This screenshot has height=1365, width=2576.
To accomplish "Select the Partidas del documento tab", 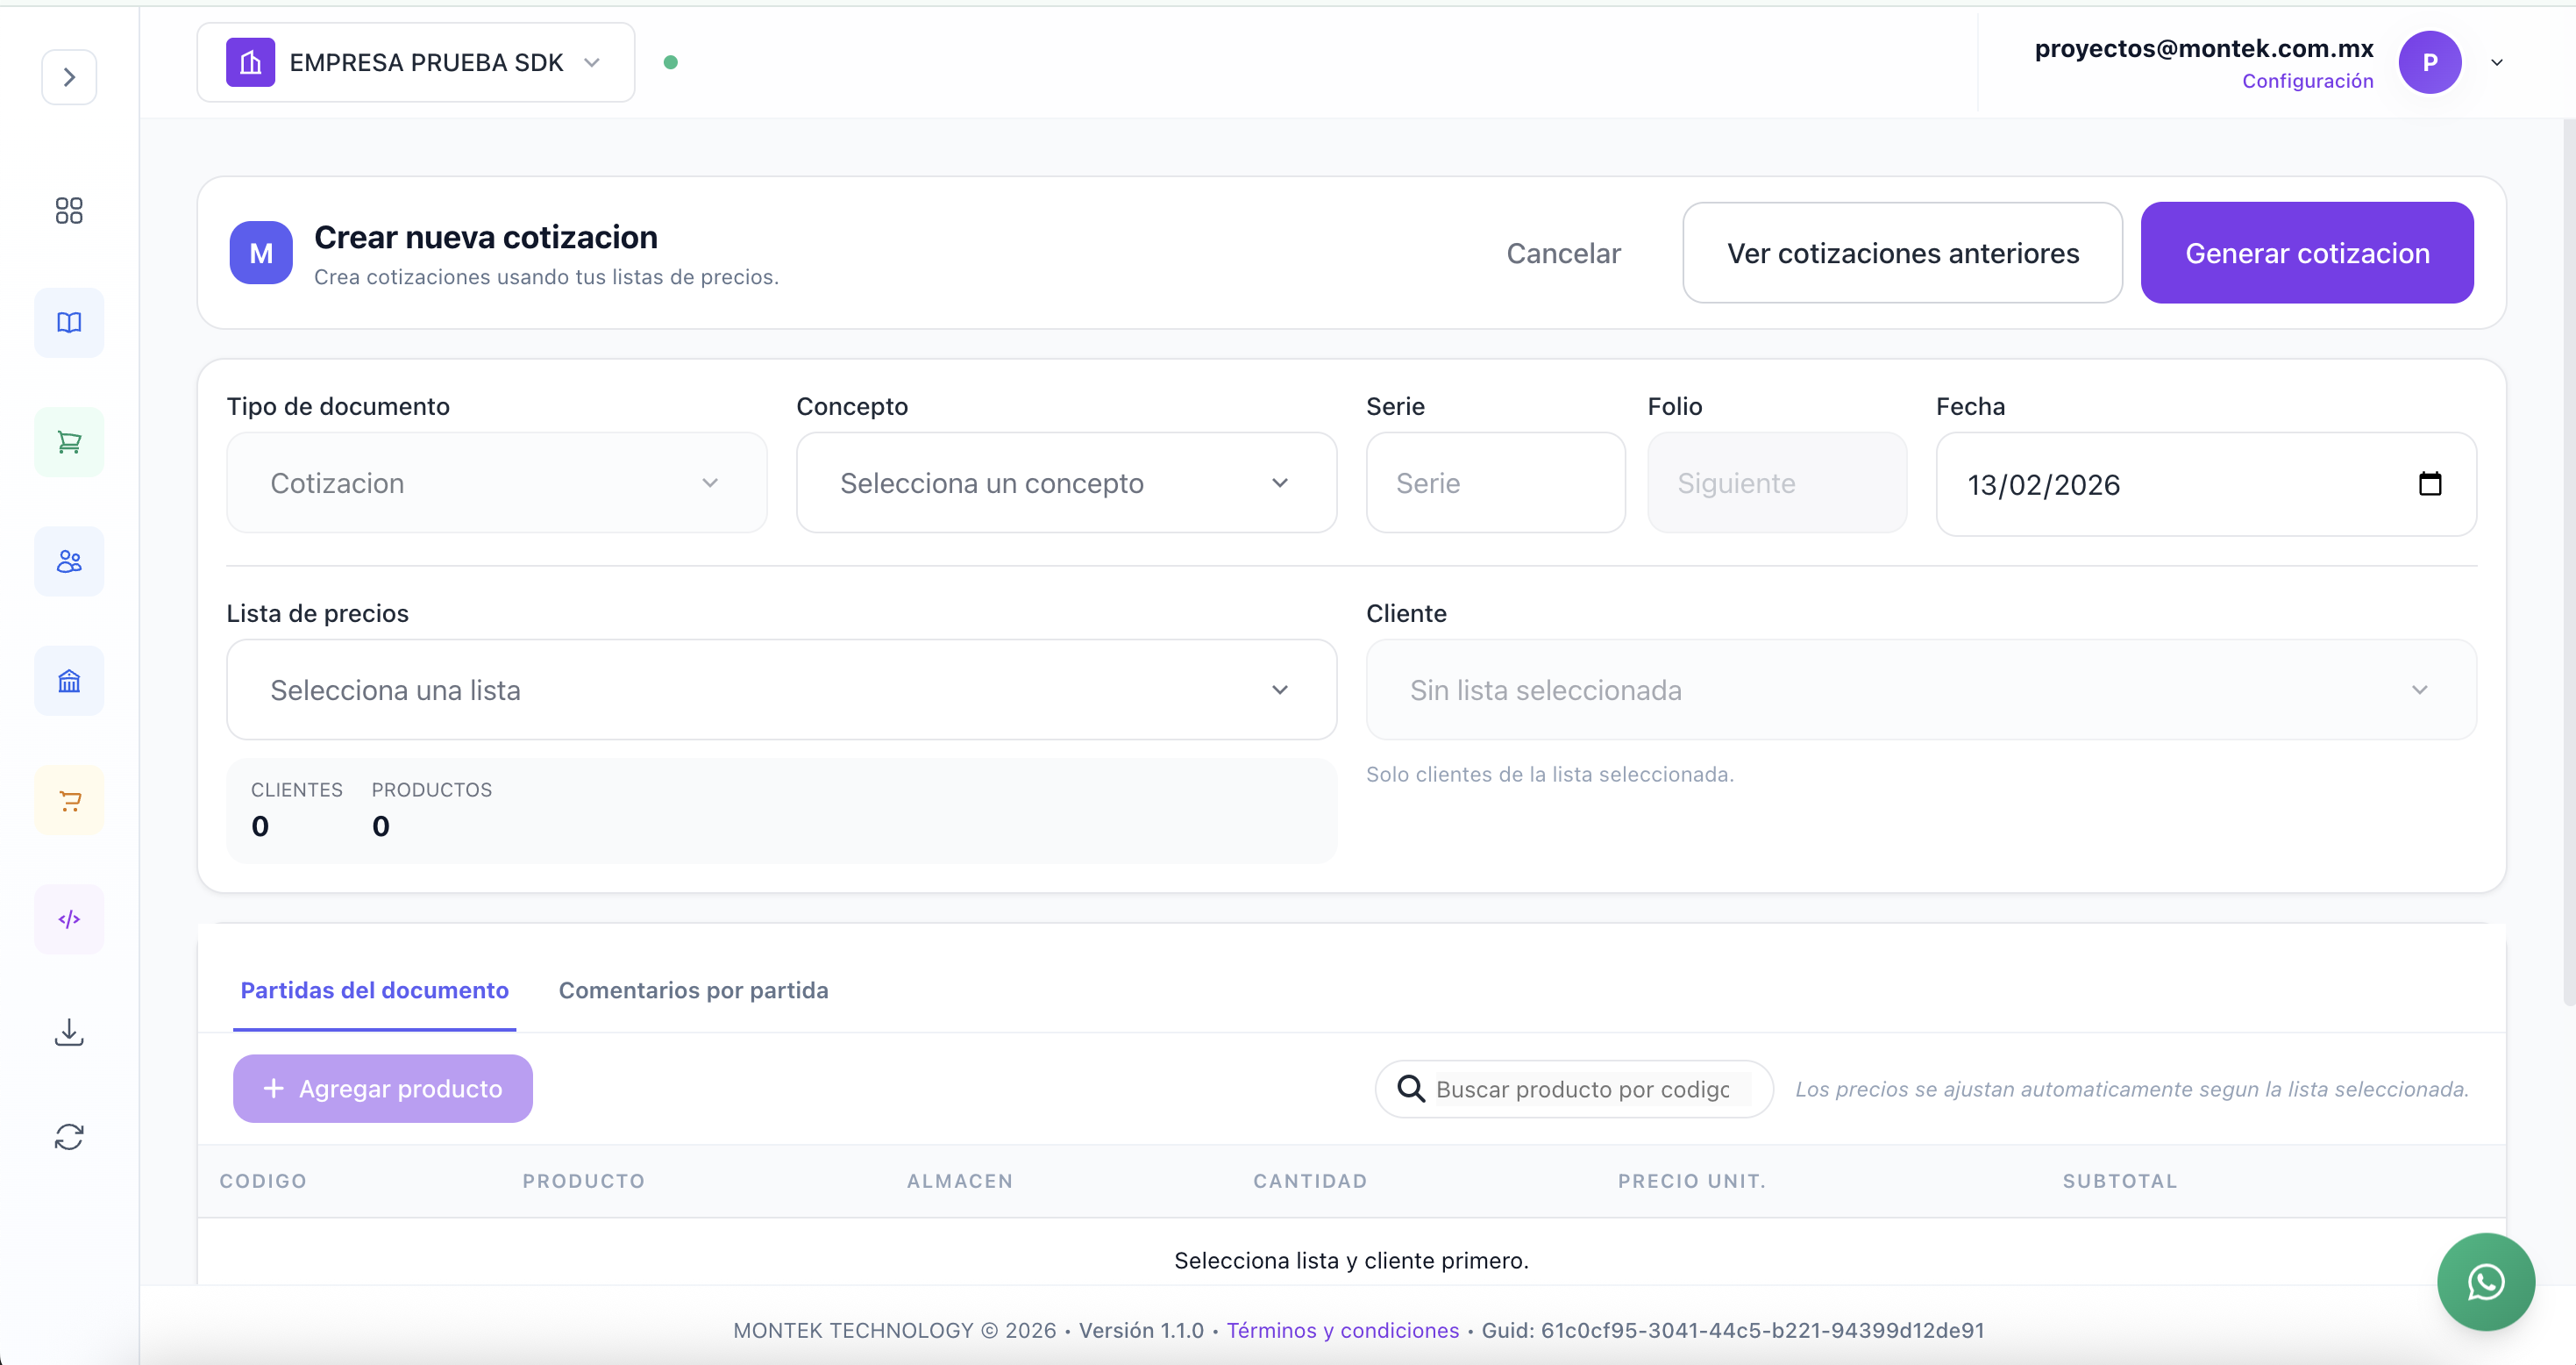I will click(x=374, y=990).
